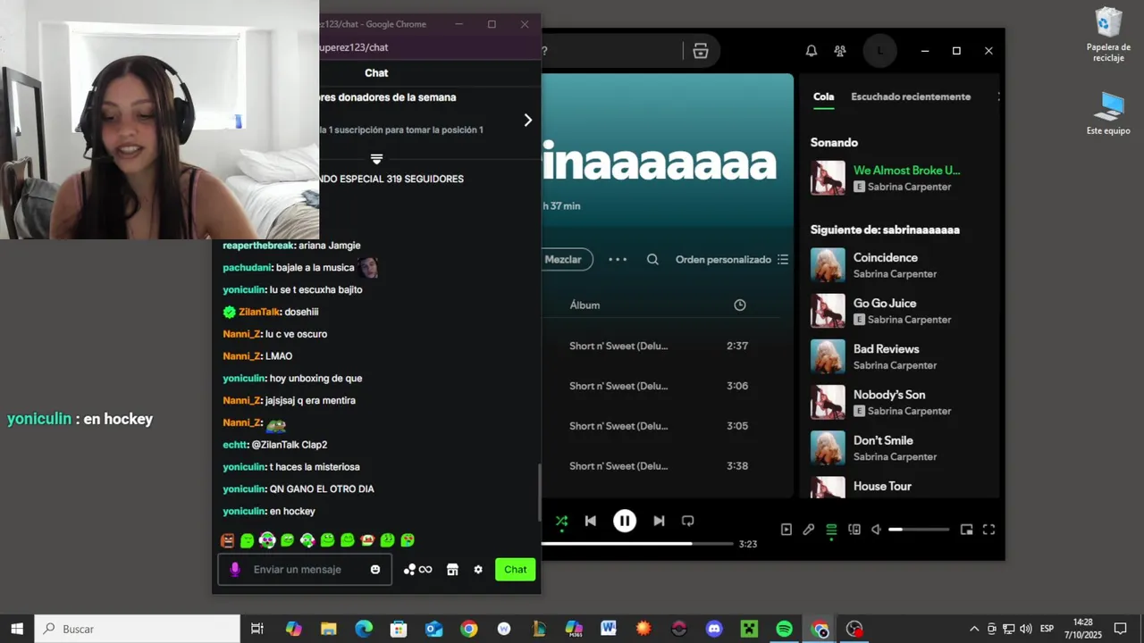
Task: Send message with green Chat button
Action: (516, 569)
